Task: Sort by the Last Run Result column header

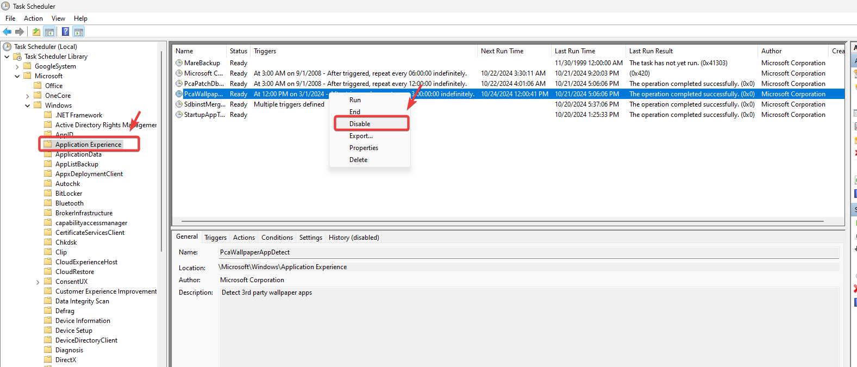Action: tap(692, 51)
